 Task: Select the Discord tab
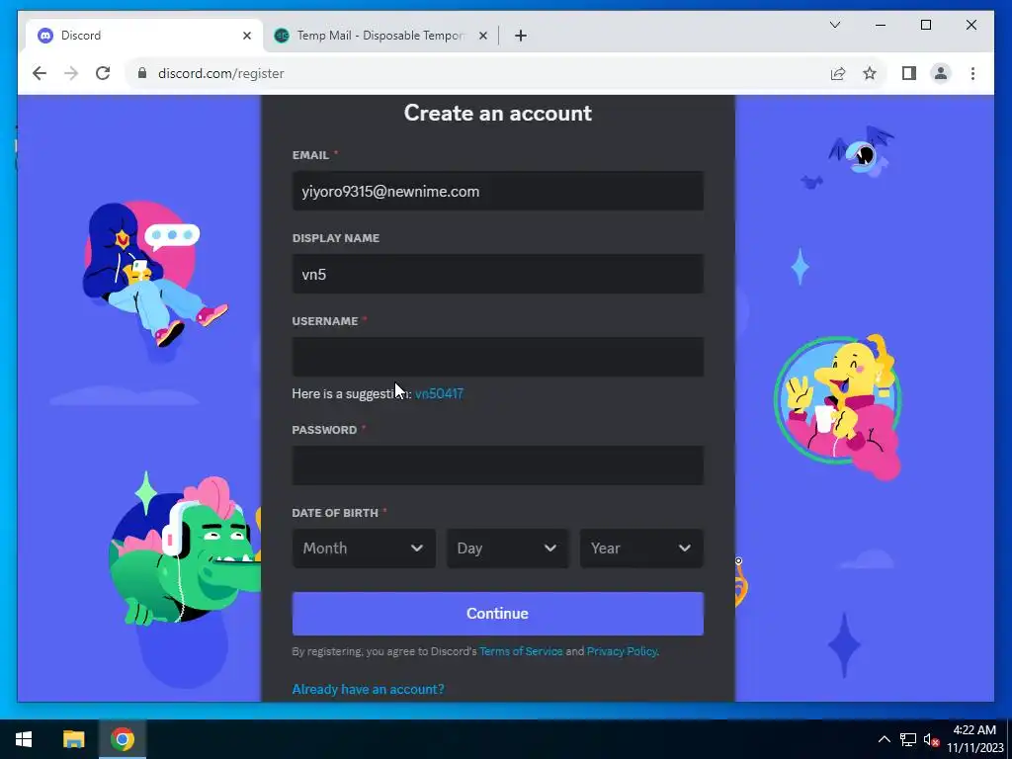click(x=144, y=36)
